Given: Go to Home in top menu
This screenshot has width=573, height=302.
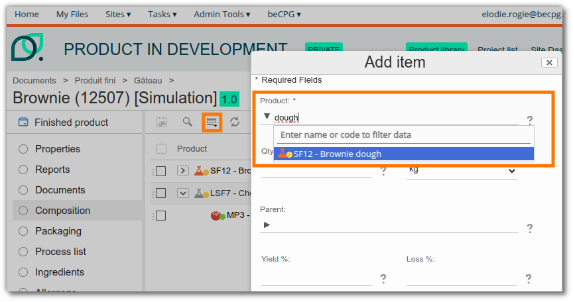Looking at the screenshot, I should point(27,14).
